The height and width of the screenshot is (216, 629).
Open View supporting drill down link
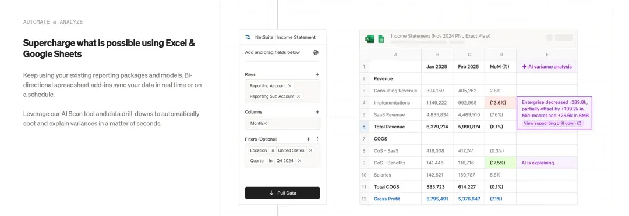[x=552, y=124]
